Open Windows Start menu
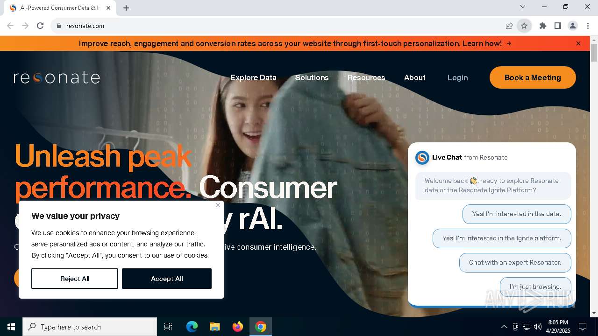The height and width of the screenshot is (336, 598). click(11, 327)
